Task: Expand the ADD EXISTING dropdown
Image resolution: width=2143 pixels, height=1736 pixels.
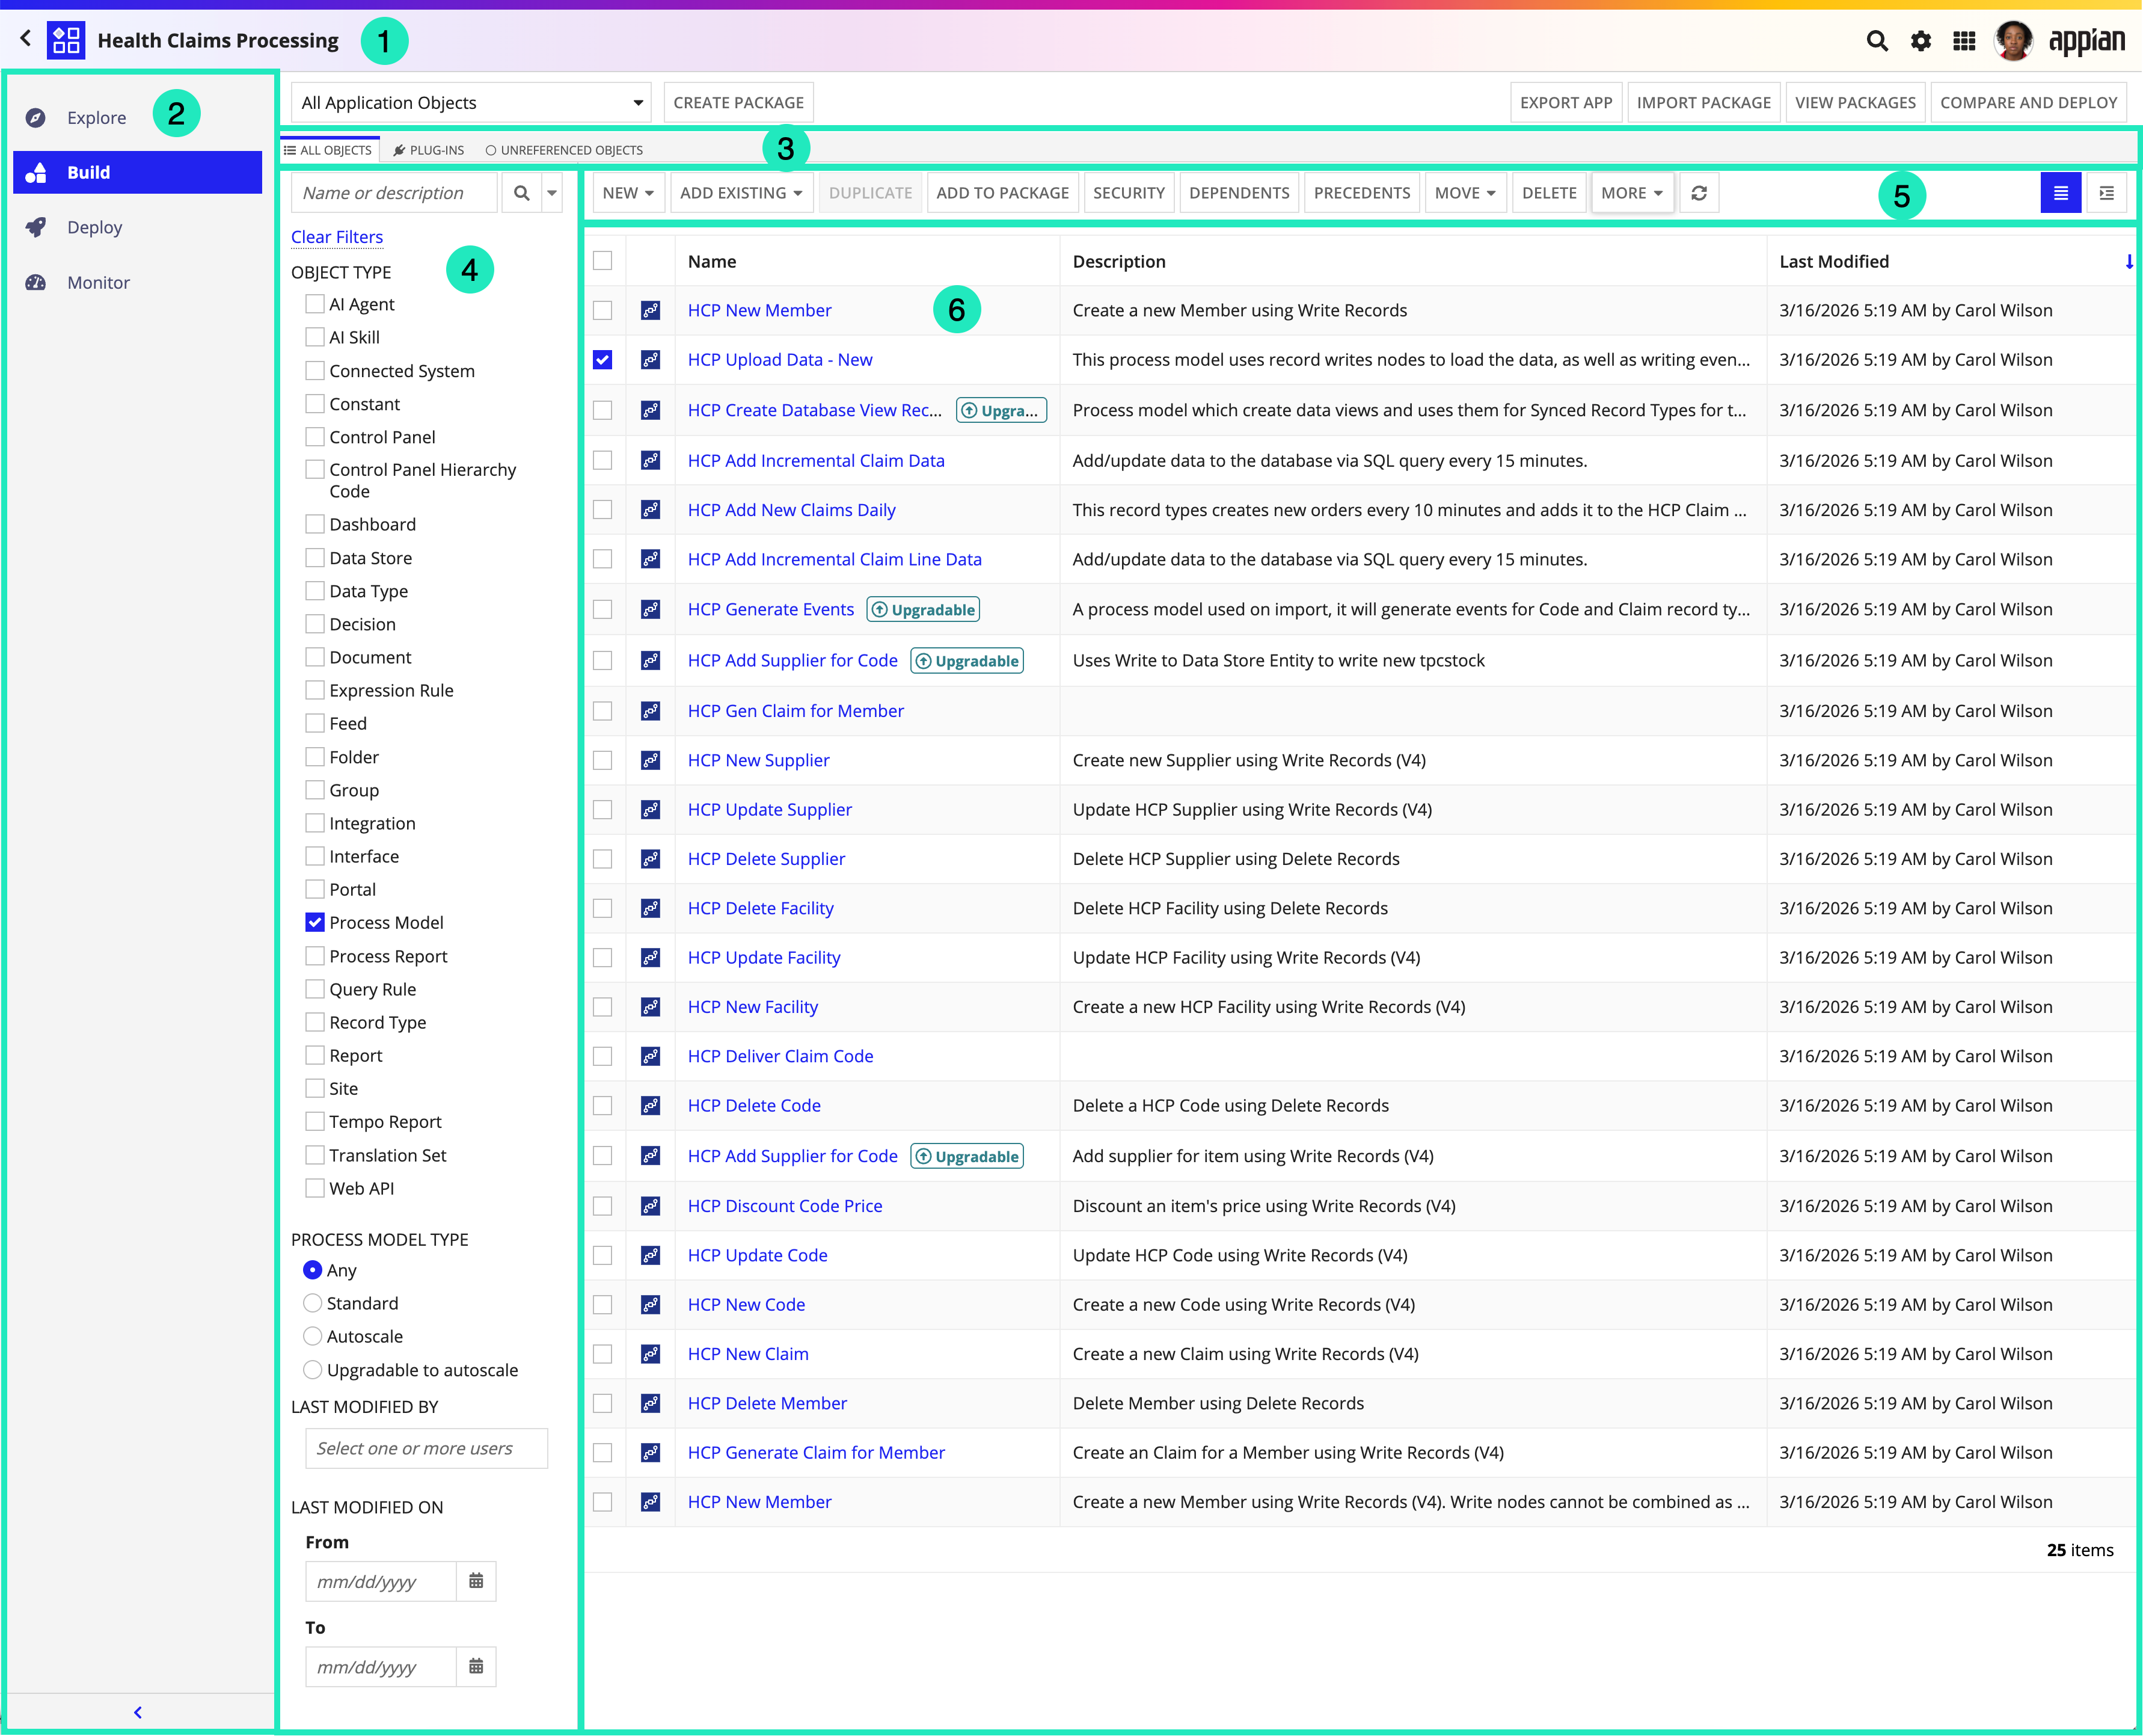Action: coord(741,193)
